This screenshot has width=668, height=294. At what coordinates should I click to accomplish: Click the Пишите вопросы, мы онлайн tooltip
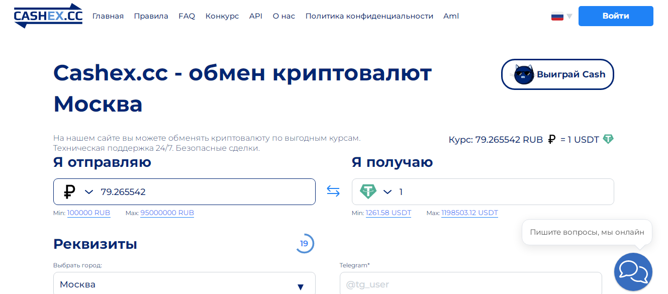point(587,232)
